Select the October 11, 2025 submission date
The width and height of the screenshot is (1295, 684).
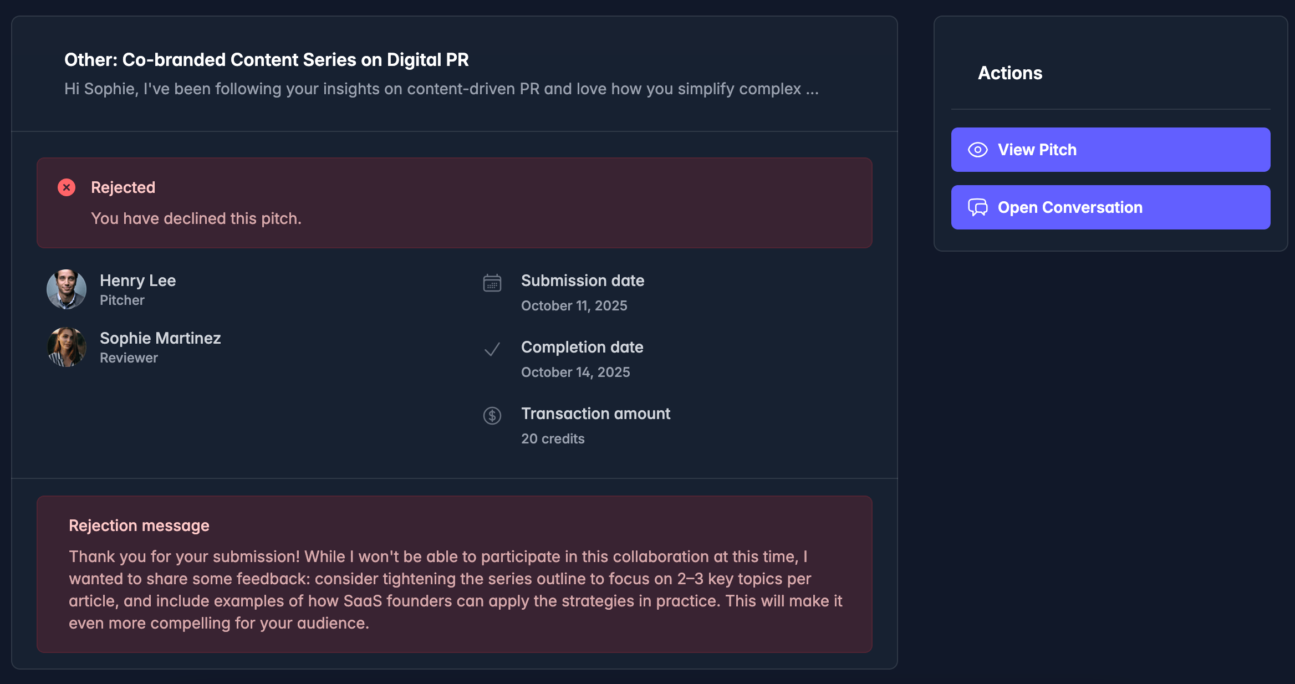pyautogui.click(x=574, y=305)
